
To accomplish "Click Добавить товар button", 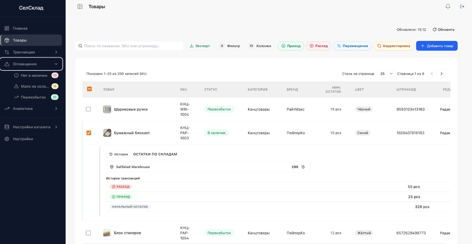I will [437, 46].
